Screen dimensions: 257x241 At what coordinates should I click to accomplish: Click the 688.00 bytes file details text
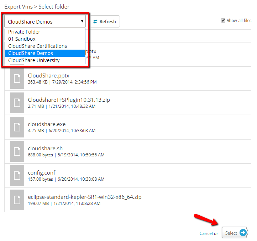tap(66, 155)
